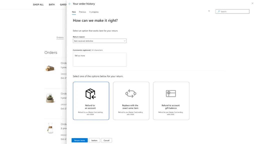This screenshot has width=256, height=144.
Task: Select the Replace with the exact same item option
Action: pyautogui.click(x=131, y=100)
